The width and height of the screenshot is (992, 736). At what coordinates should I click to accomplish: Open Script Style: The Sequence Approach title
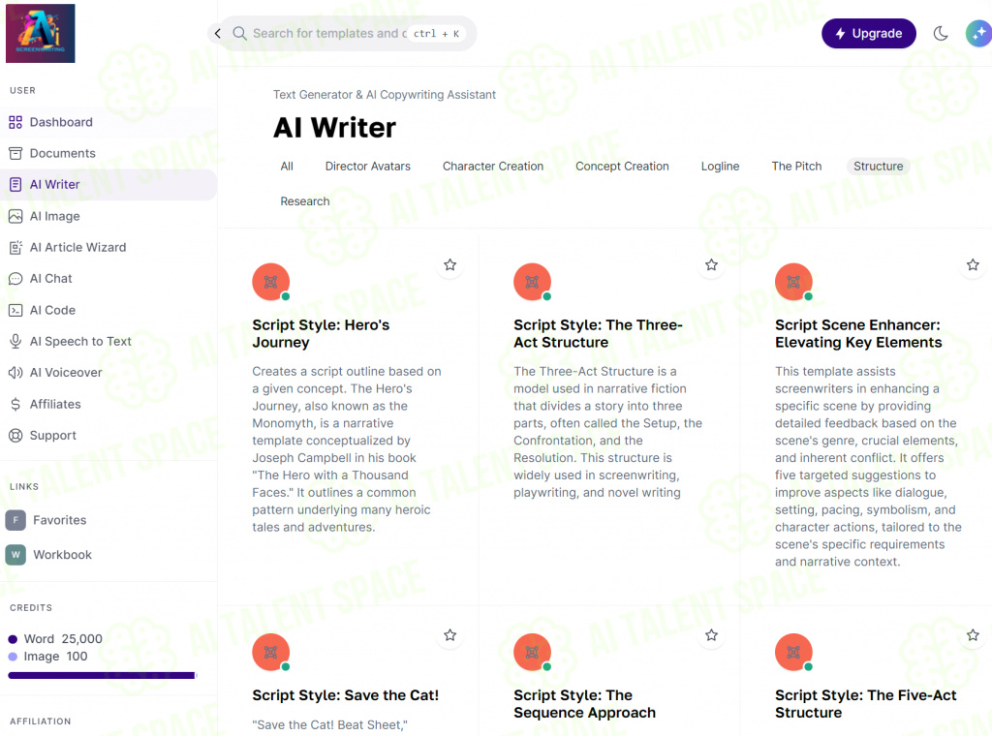coord(584,704)
